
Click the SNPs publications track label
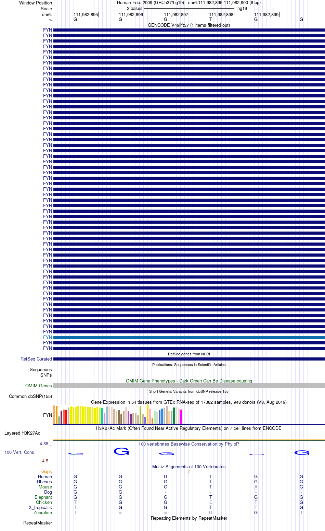click(46, 375)
